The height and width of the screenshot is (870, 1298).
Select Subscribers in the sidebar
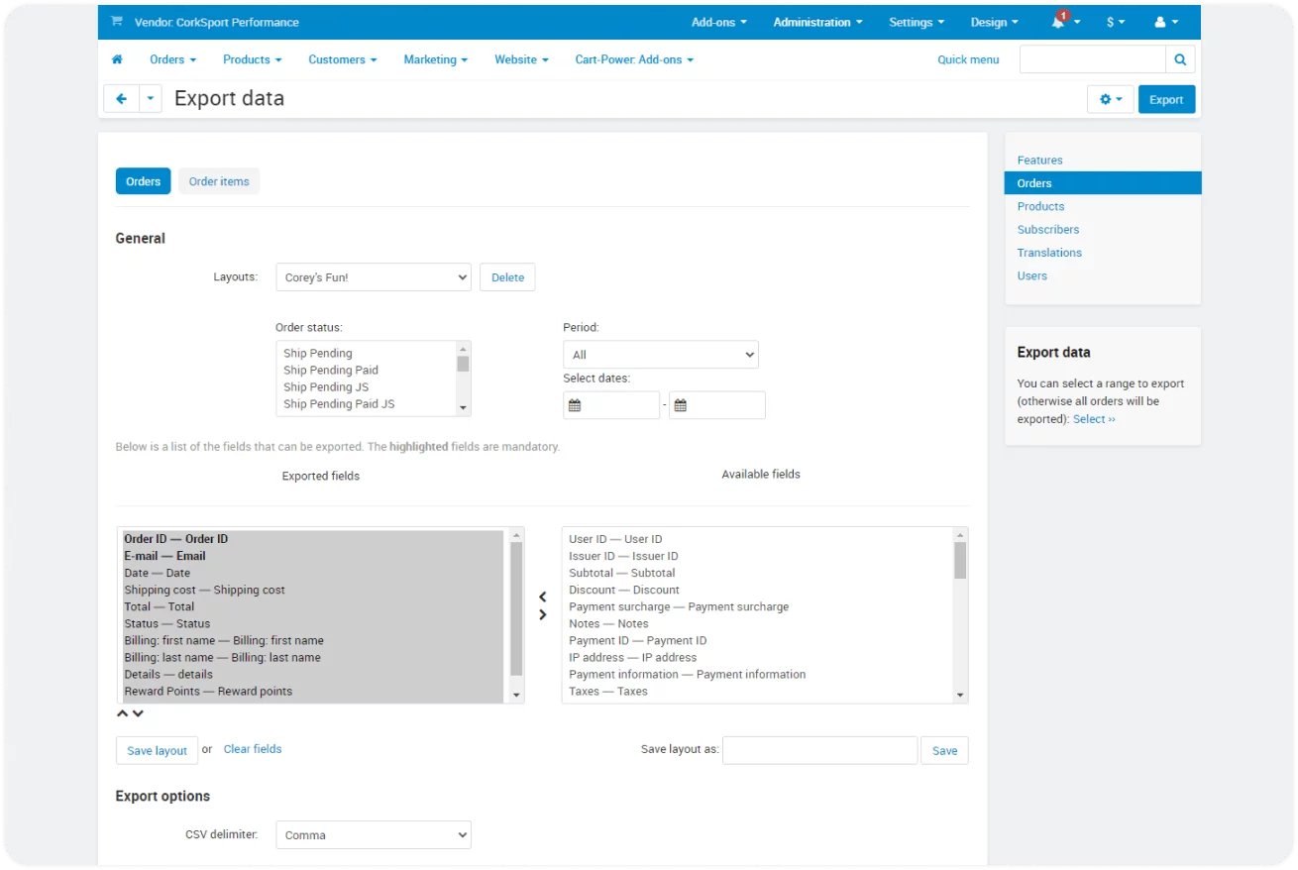1047,230
